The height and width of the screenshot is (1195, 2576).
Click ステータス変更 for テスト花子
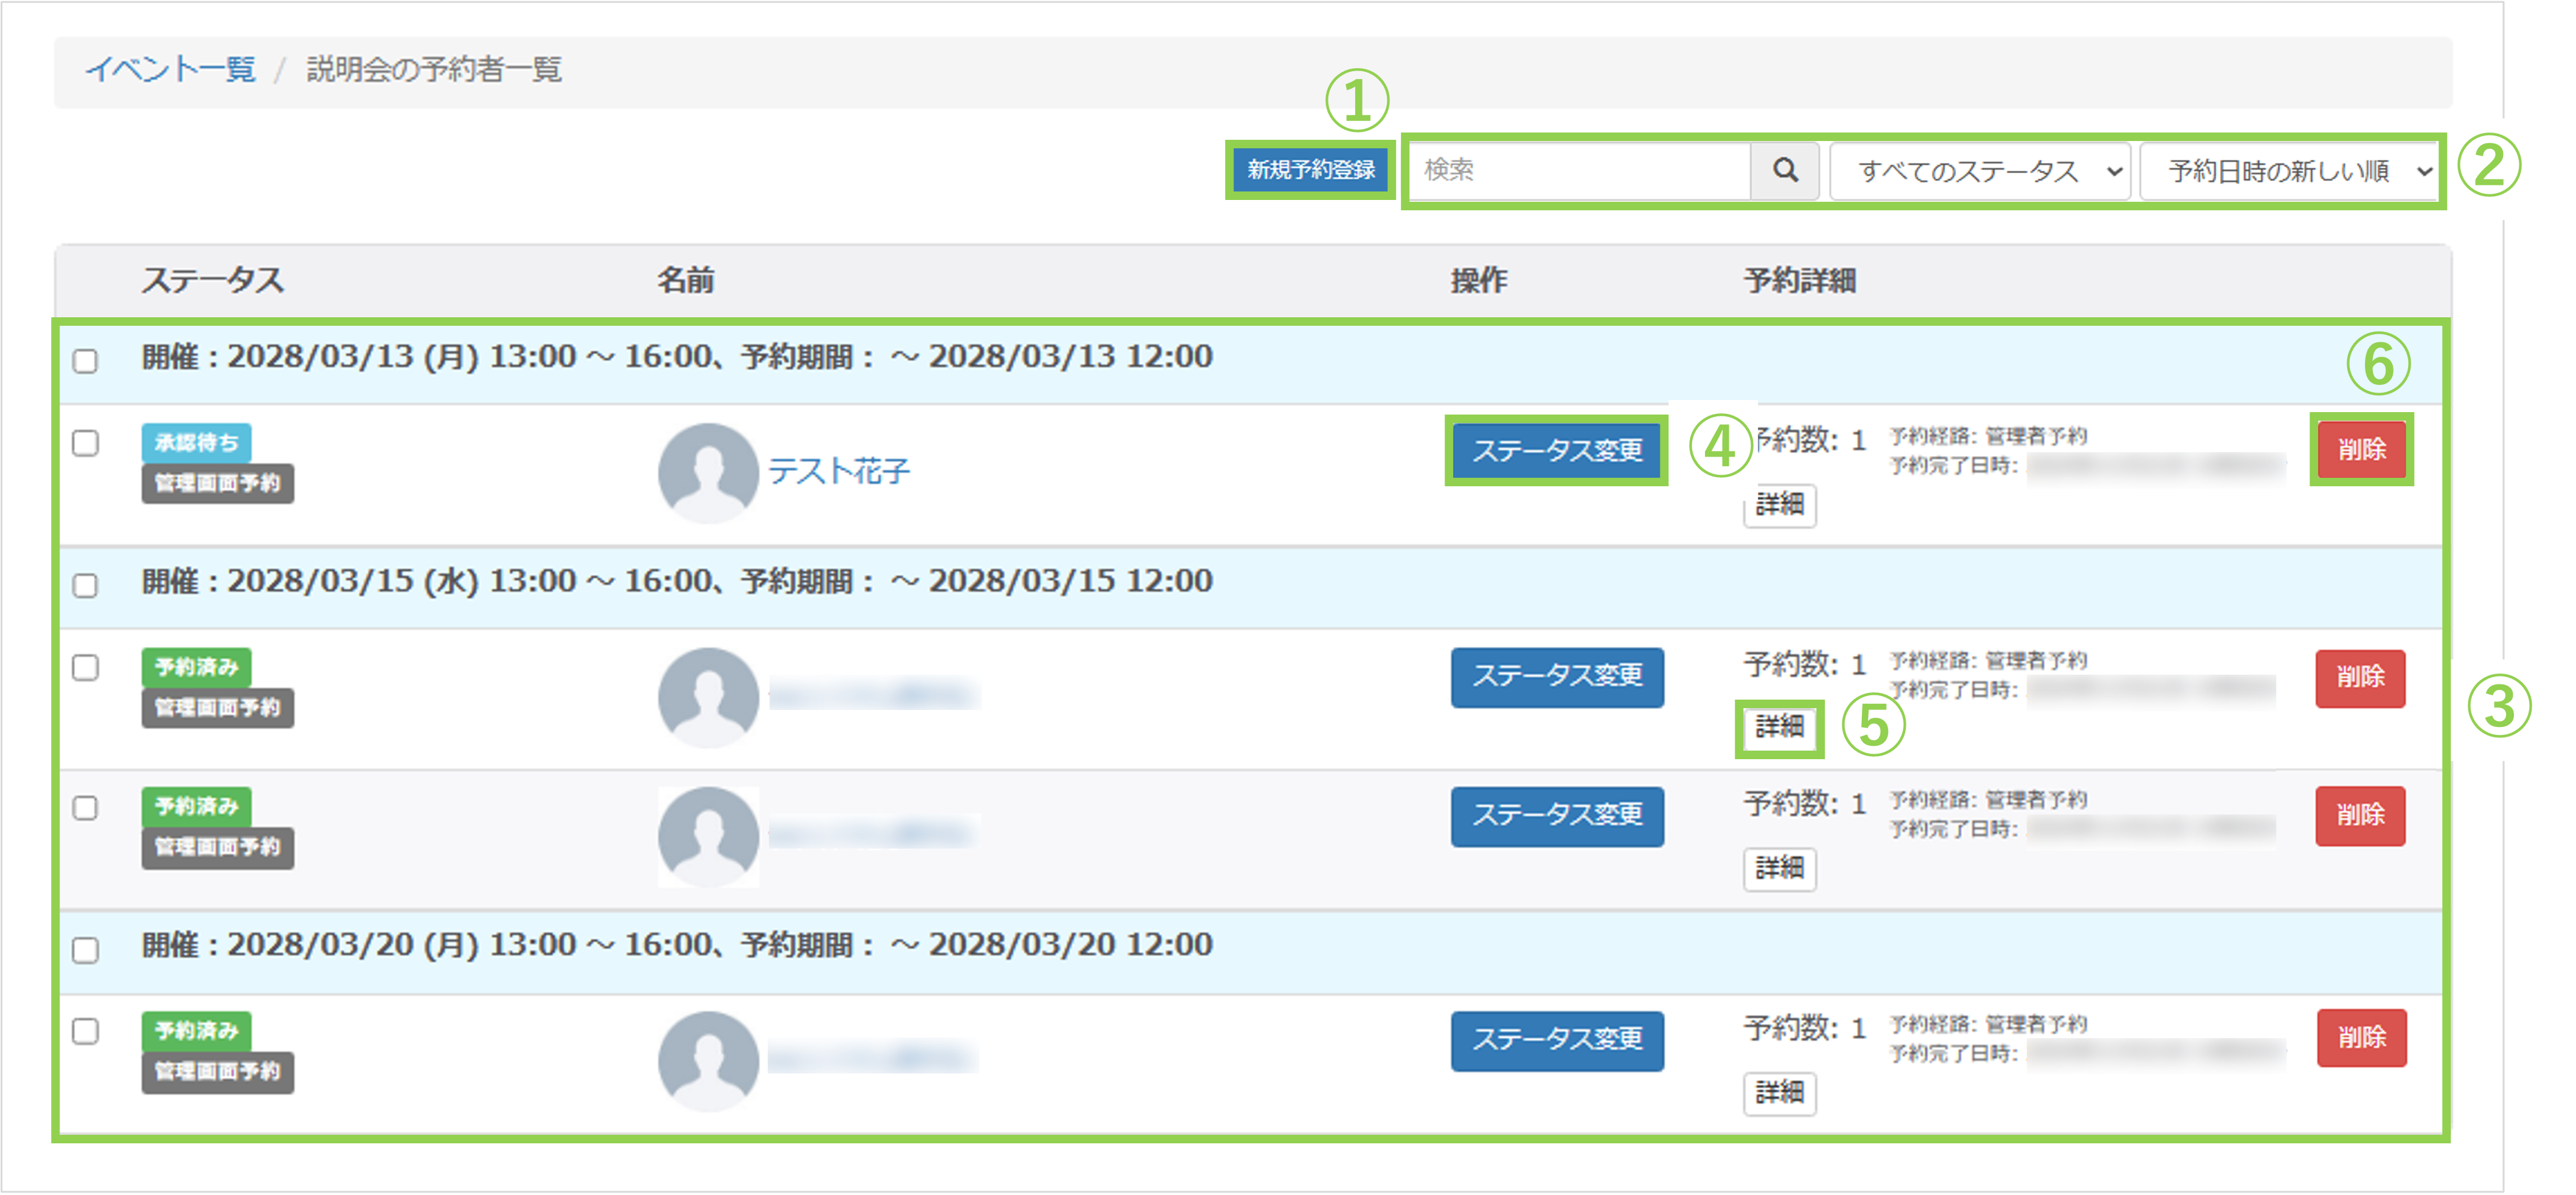1557,450
